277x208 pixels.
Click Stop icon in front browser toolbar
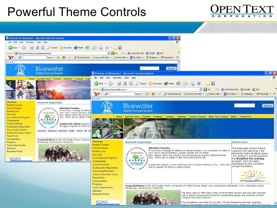pyautogui.click(x=119, y=83)
